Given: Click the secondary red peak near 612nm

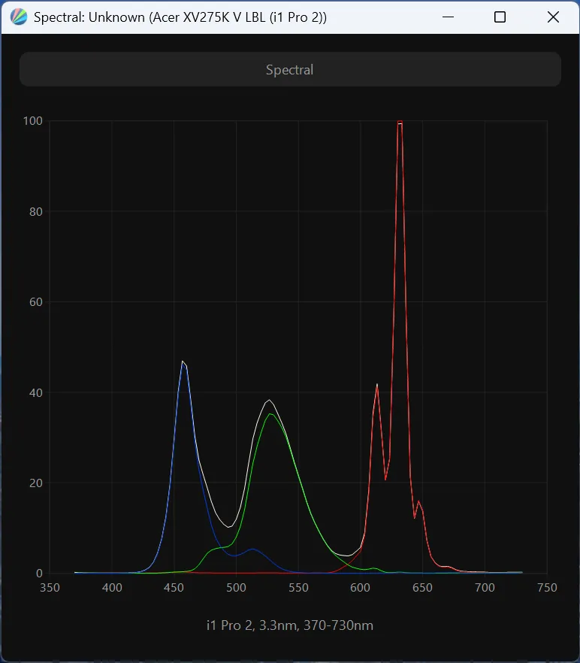Looking at the screenshot, I should click(x=377, y=385).
